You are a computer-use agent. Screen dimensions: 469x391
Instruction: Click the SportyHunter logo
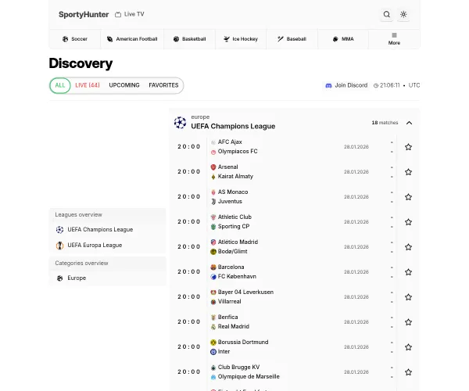(84, 14)
